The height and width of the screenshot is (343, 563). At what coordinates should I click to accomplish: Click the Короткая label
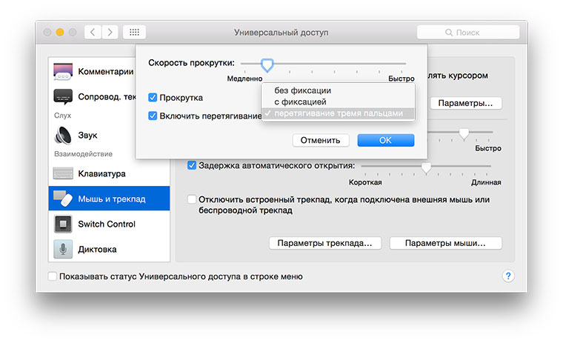(x=365, y=182)
